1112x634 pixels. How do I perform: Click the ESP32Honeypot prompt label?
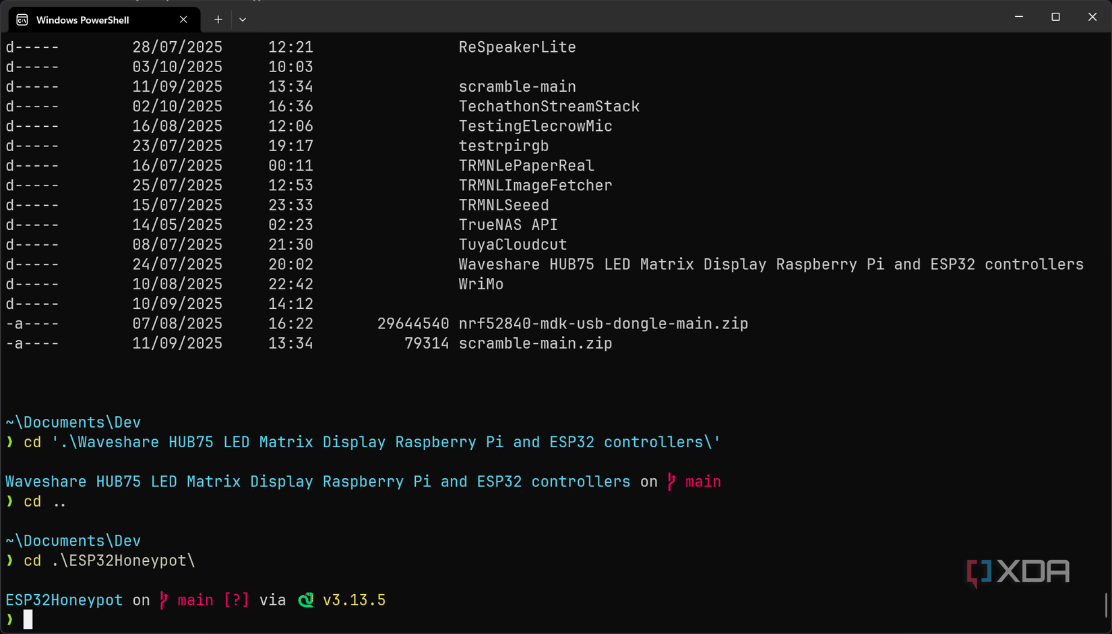tap(64, 600)
